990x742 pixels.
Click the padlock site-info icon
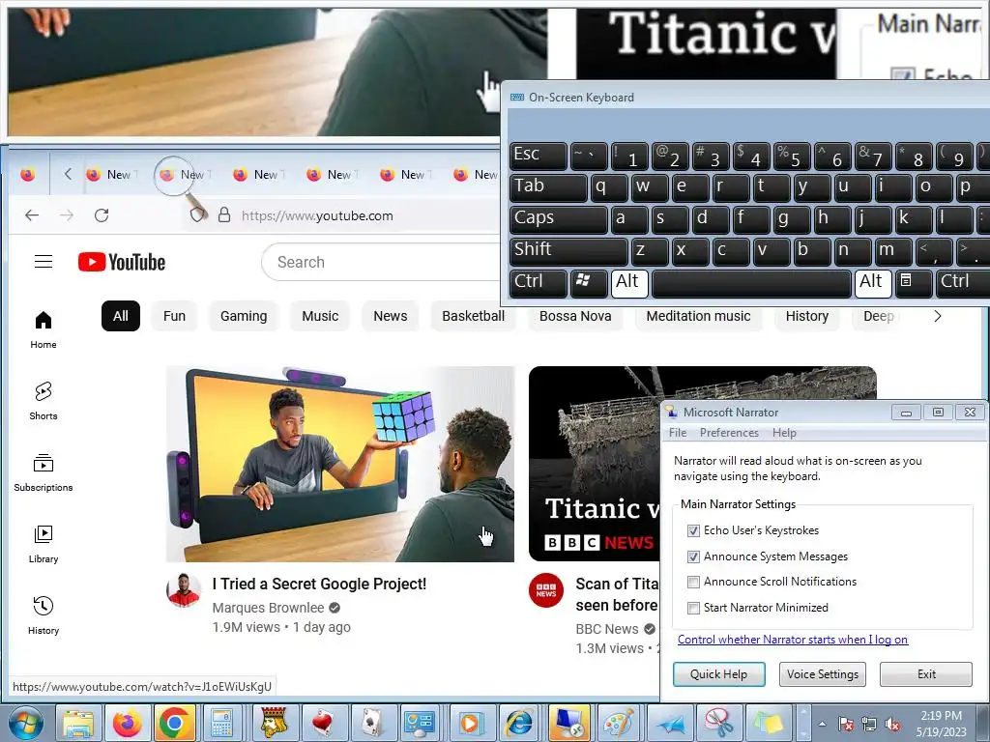[x=224, y=215]
